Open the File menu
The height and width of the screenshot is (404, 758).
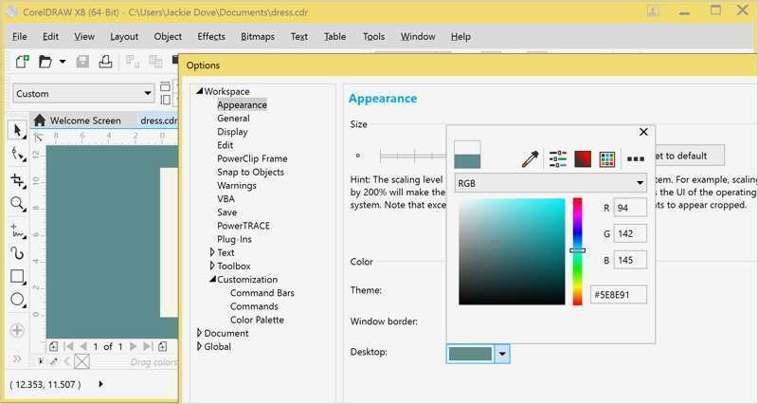[19, 36]
